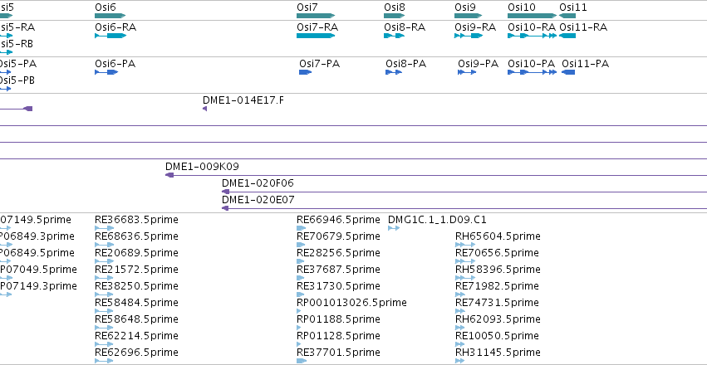
Task: Click the DME1-020F06 clone label
Action: tap(258, 183)
